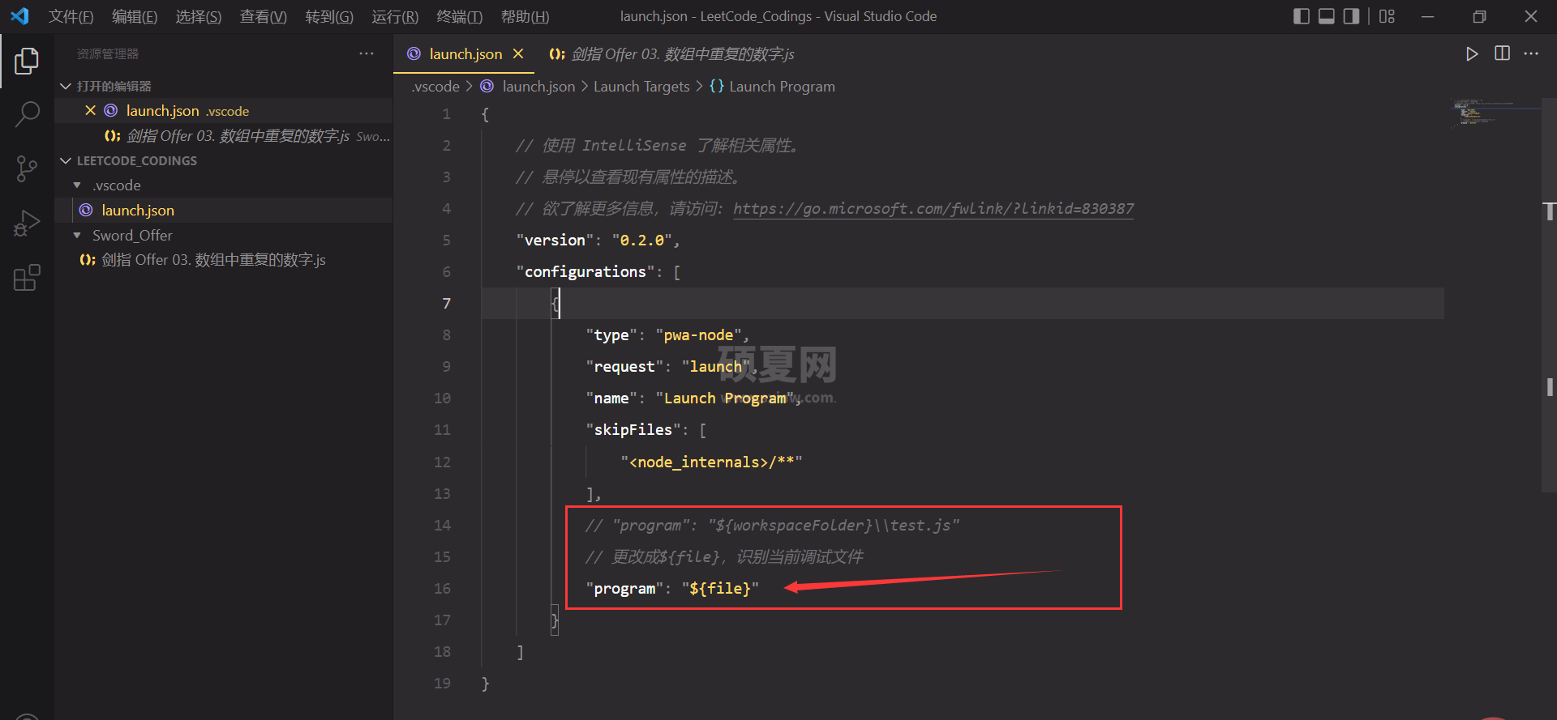Click the Run play icon in editor toolbar
The height and width of the screenshot is (720, 1557).
click(1471, 54)
